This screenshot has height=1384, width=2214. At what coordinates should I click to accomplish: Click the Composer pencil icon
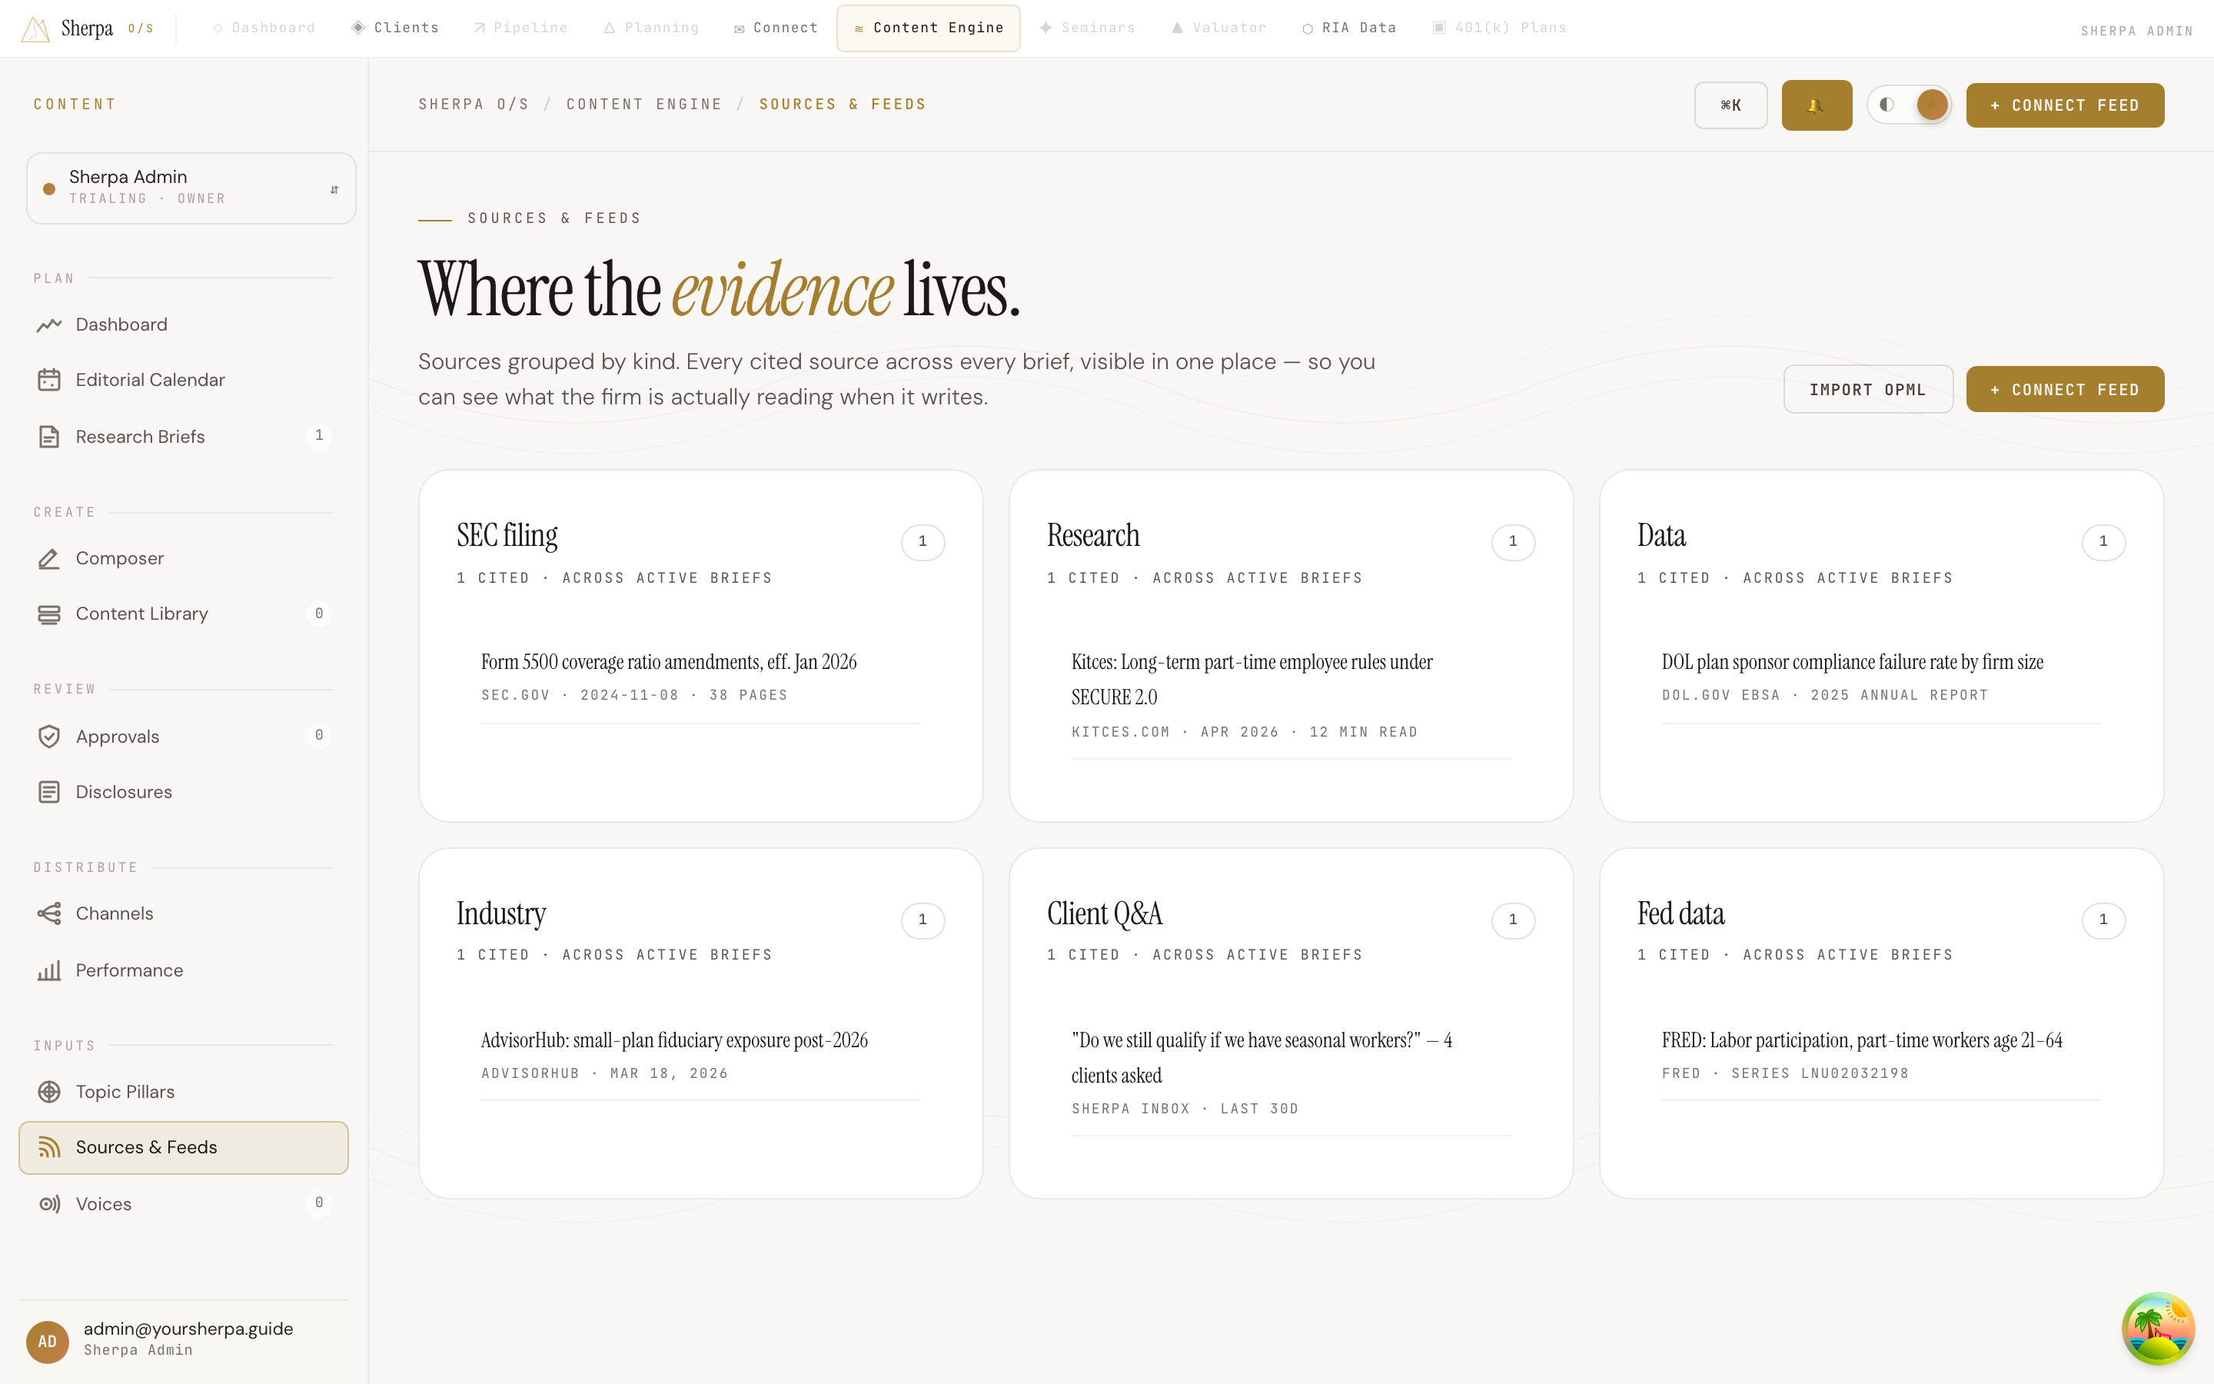49,558
